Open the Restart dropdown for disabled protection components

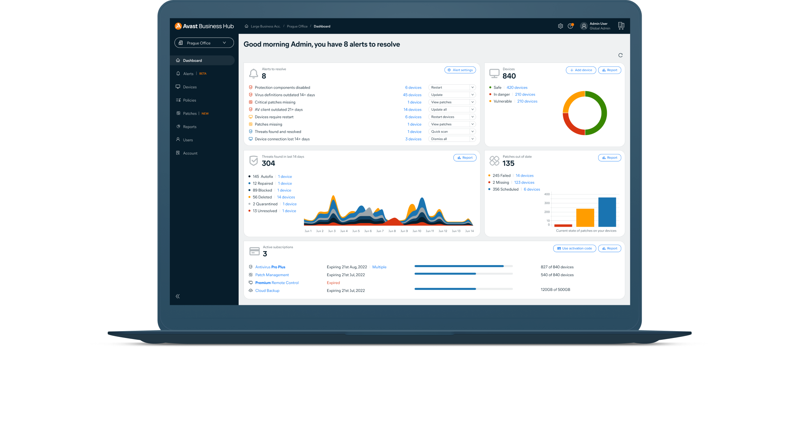[x=452, y=87]
